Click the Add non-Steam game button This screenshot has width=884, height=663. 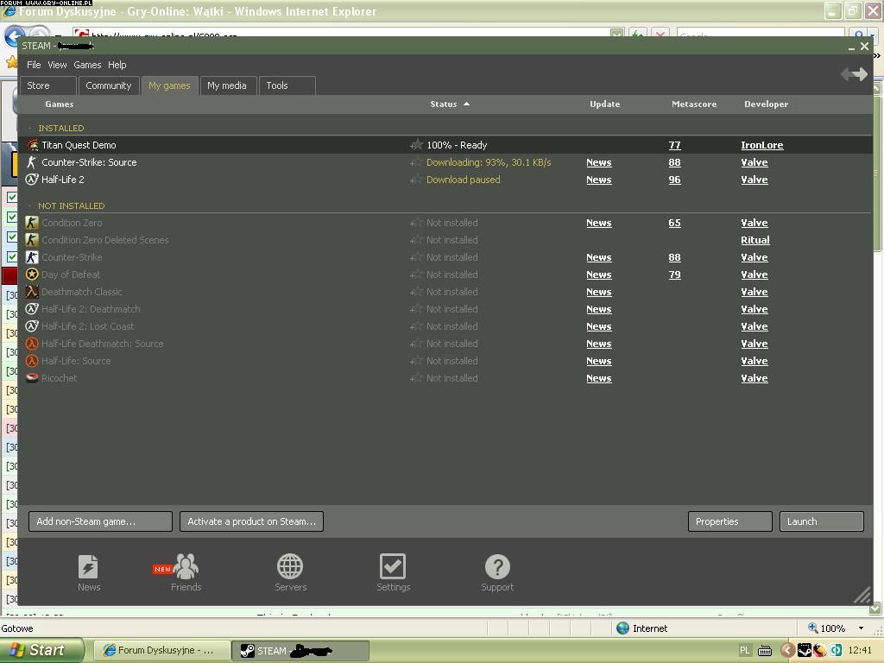point(100,521)
